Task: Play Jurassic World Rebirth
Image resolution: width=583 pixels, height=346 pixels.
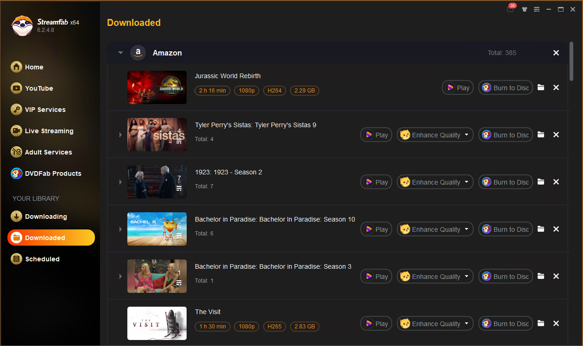Action: point(458,88)
